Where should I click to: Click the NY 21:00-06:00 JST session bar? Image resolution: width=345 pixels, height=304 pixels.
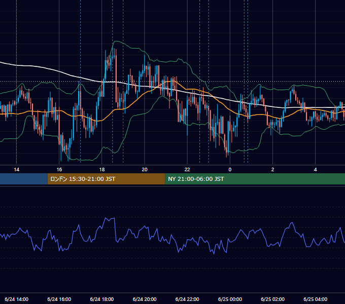click(255, 179)
